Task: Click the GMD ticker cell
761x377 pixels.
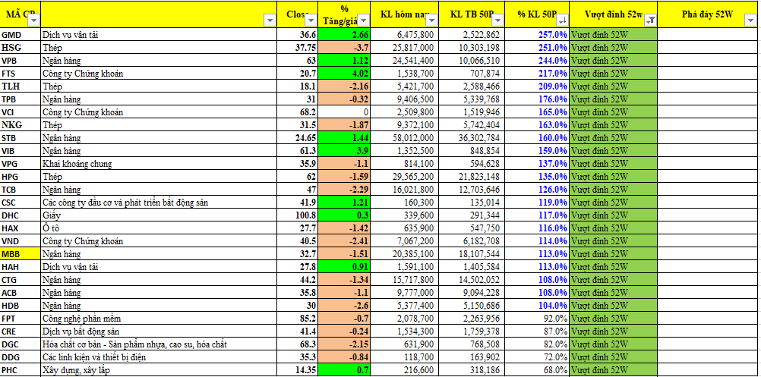Action: coord(20,35)
